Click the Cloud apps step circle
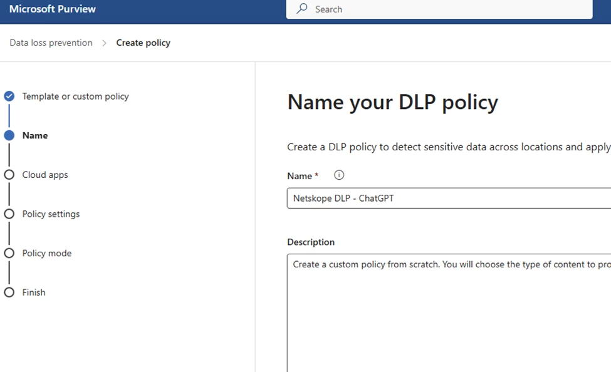Image resolution: width=611 pixels, height=372 pixels. (x=9, y=175)
